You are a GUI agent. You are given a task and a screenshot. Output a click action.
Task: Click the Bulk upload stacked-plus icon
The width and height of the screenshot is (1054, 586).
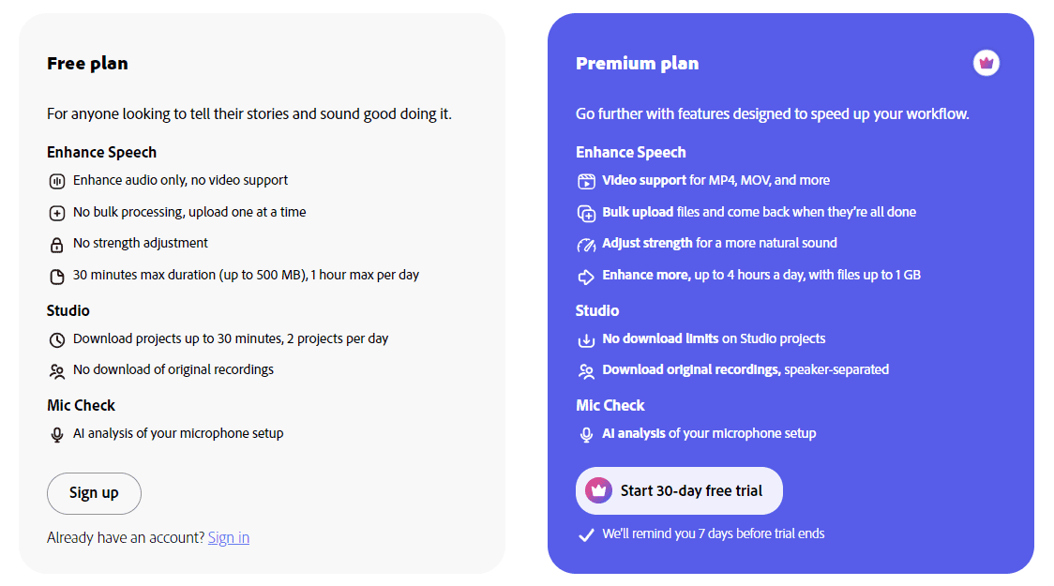(586, 213)
